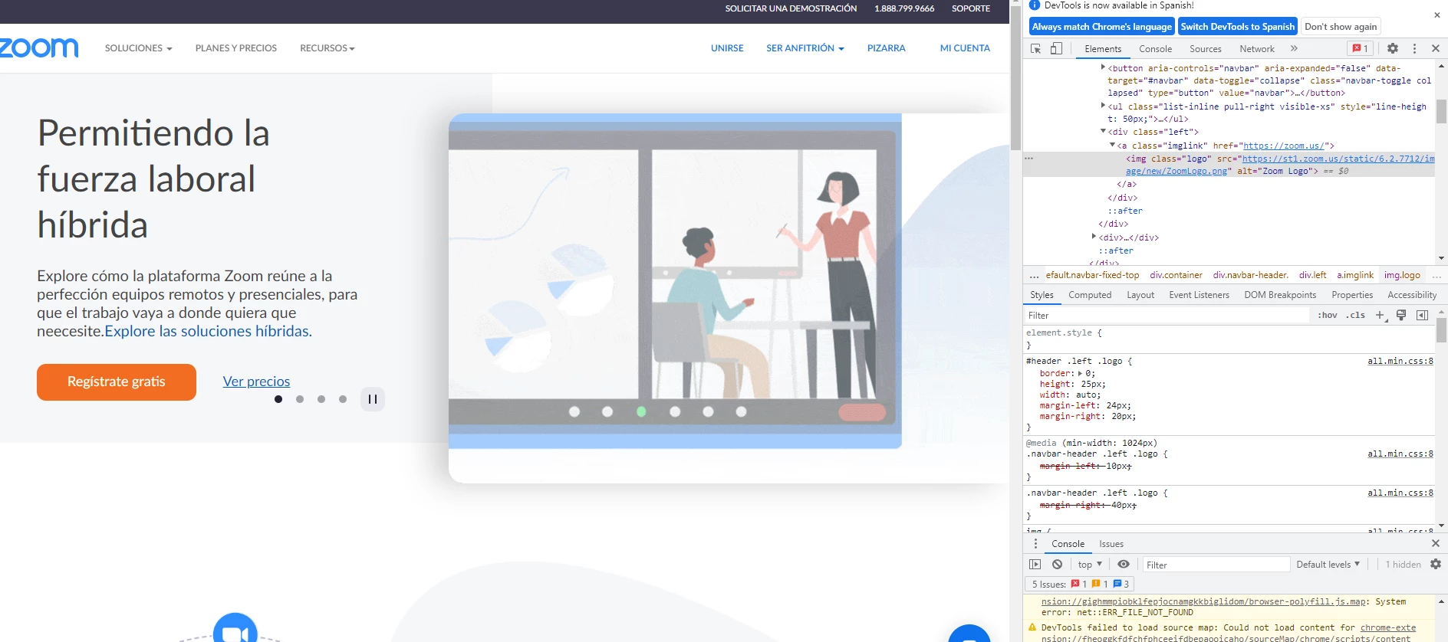Click the 5 Issues summary button

1080,584
